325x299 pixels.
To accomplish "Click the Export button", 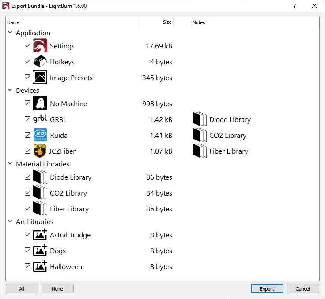I will [x=267, y=289].
